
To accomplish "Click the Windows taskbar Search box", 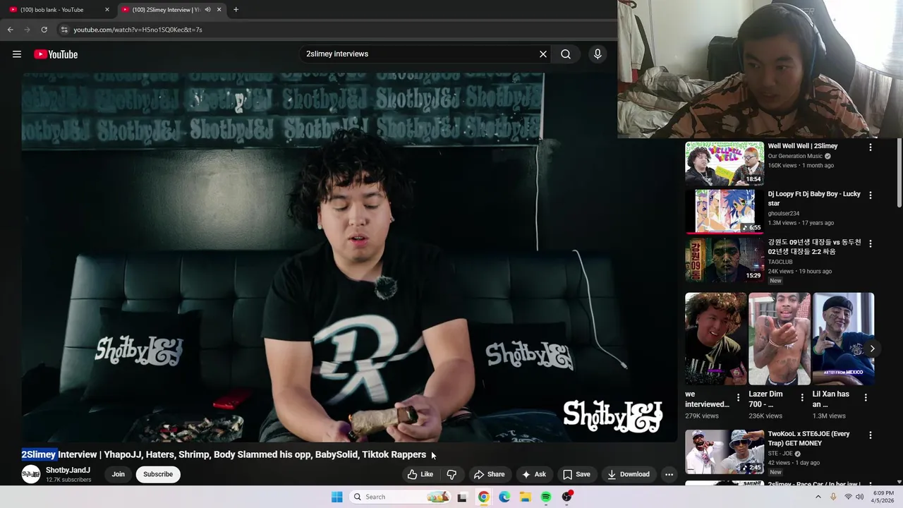I will tap(400, 497).
